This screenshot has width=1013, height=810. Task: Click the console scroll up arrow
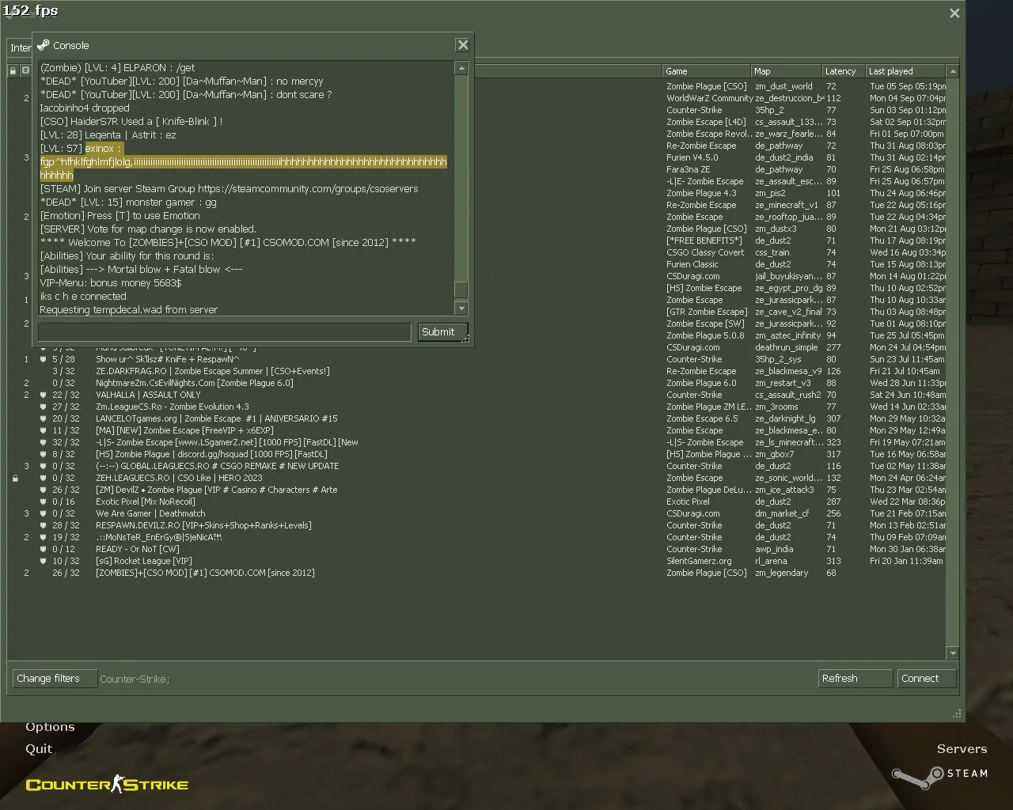click(461, 69)
